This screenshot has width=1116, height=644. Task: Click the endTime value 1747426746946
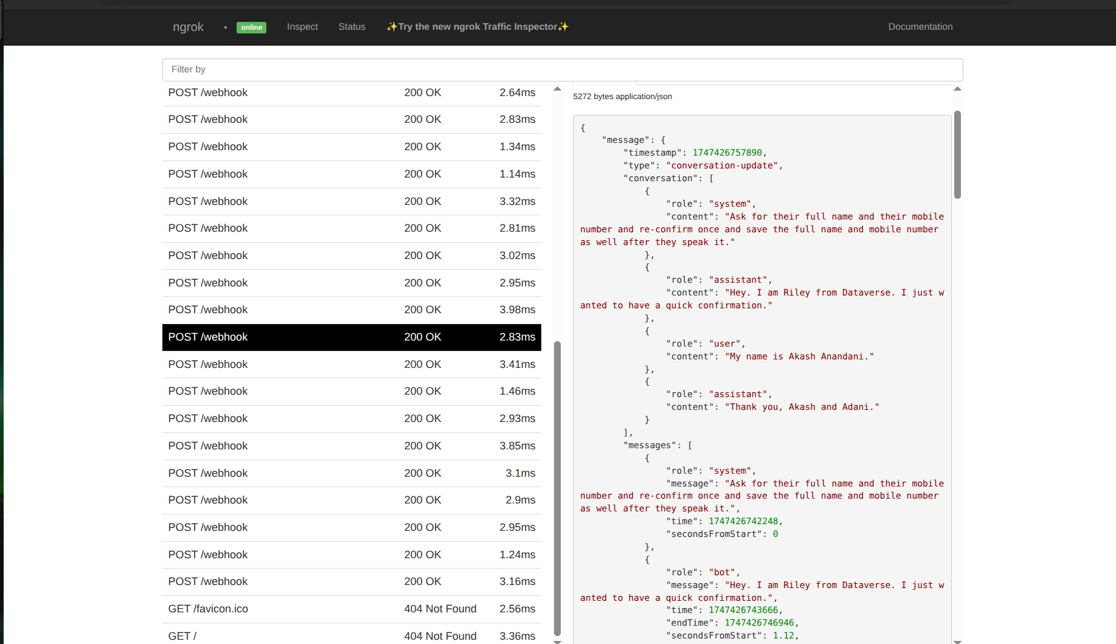coord(759,623)
